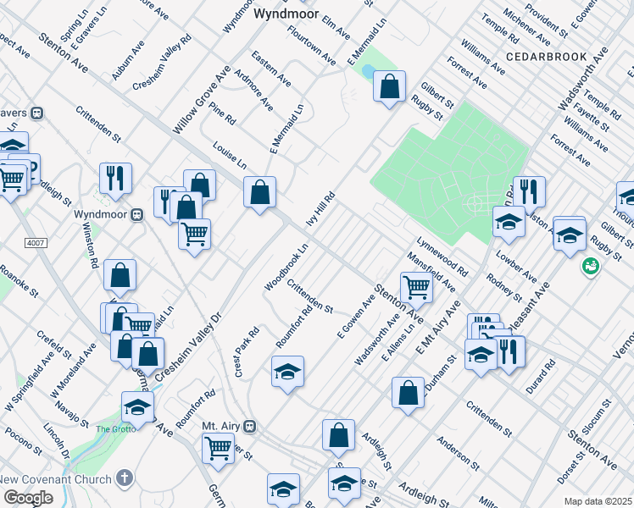The width and height of the screenshot is (634, 508).
Task: Select the grocery cart marker on Stenton Ave near Mansfield Ave
Action: (416, 290)
